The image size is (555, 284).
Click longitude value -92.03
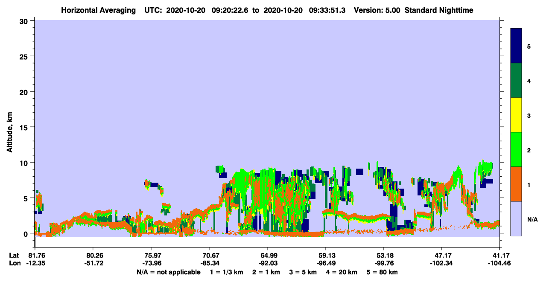267,263
